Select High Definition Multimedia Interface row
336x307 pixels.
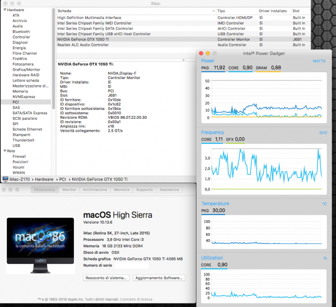[x=183, y=18]
